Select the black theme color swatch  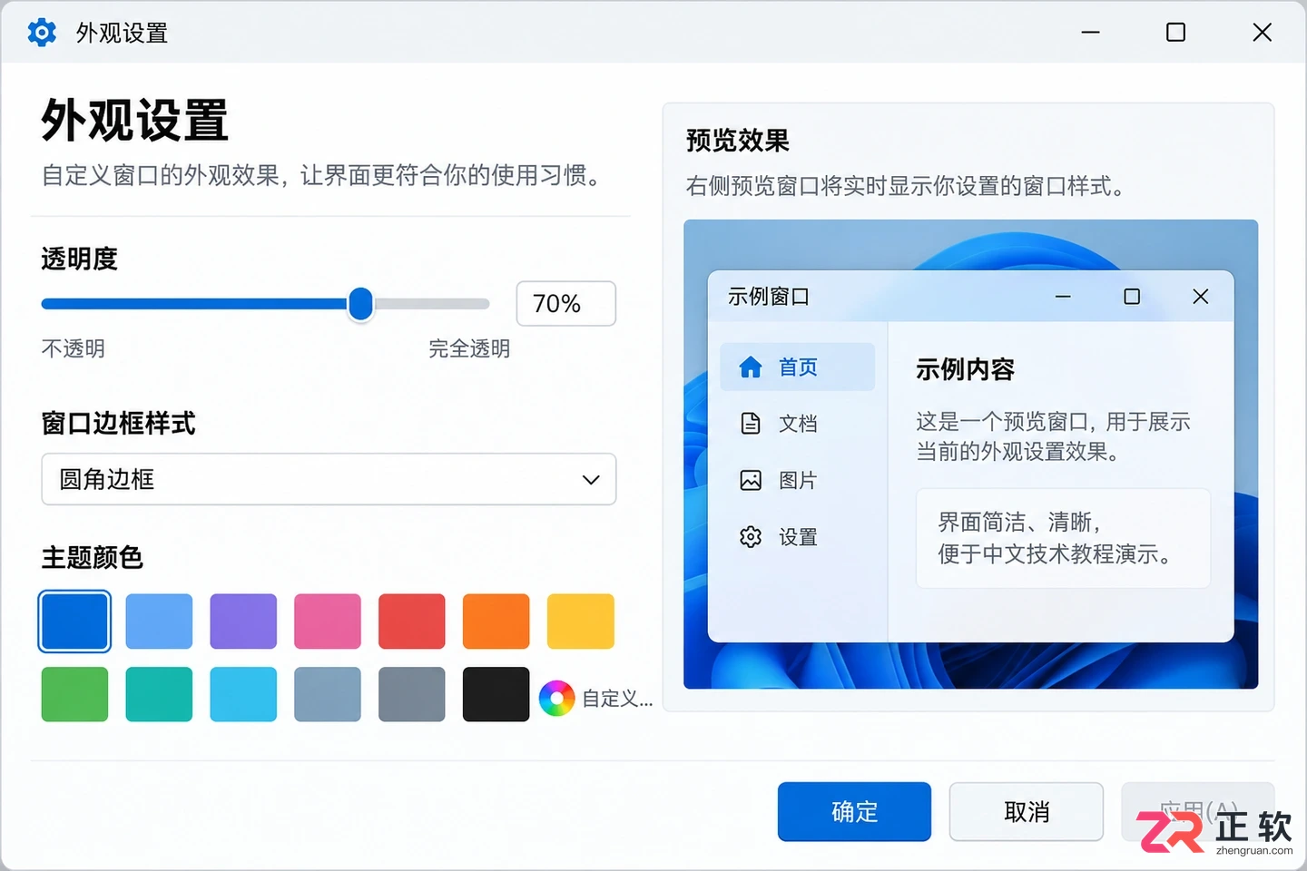[x=496, y=694]
